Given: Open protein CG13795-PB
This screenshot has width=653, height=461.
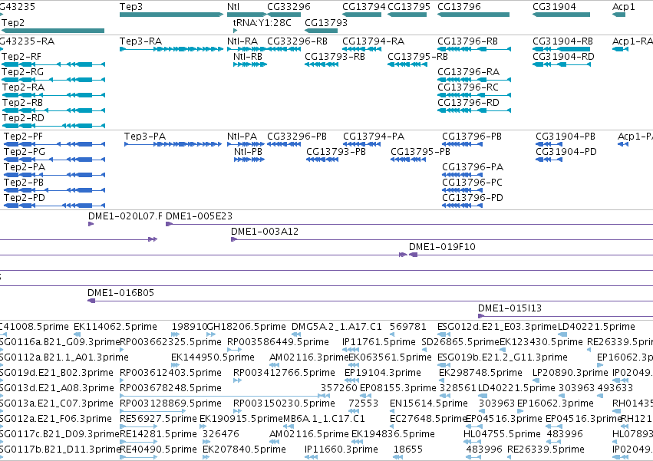Looking at the screenshot, I should (x=408, y=160).
